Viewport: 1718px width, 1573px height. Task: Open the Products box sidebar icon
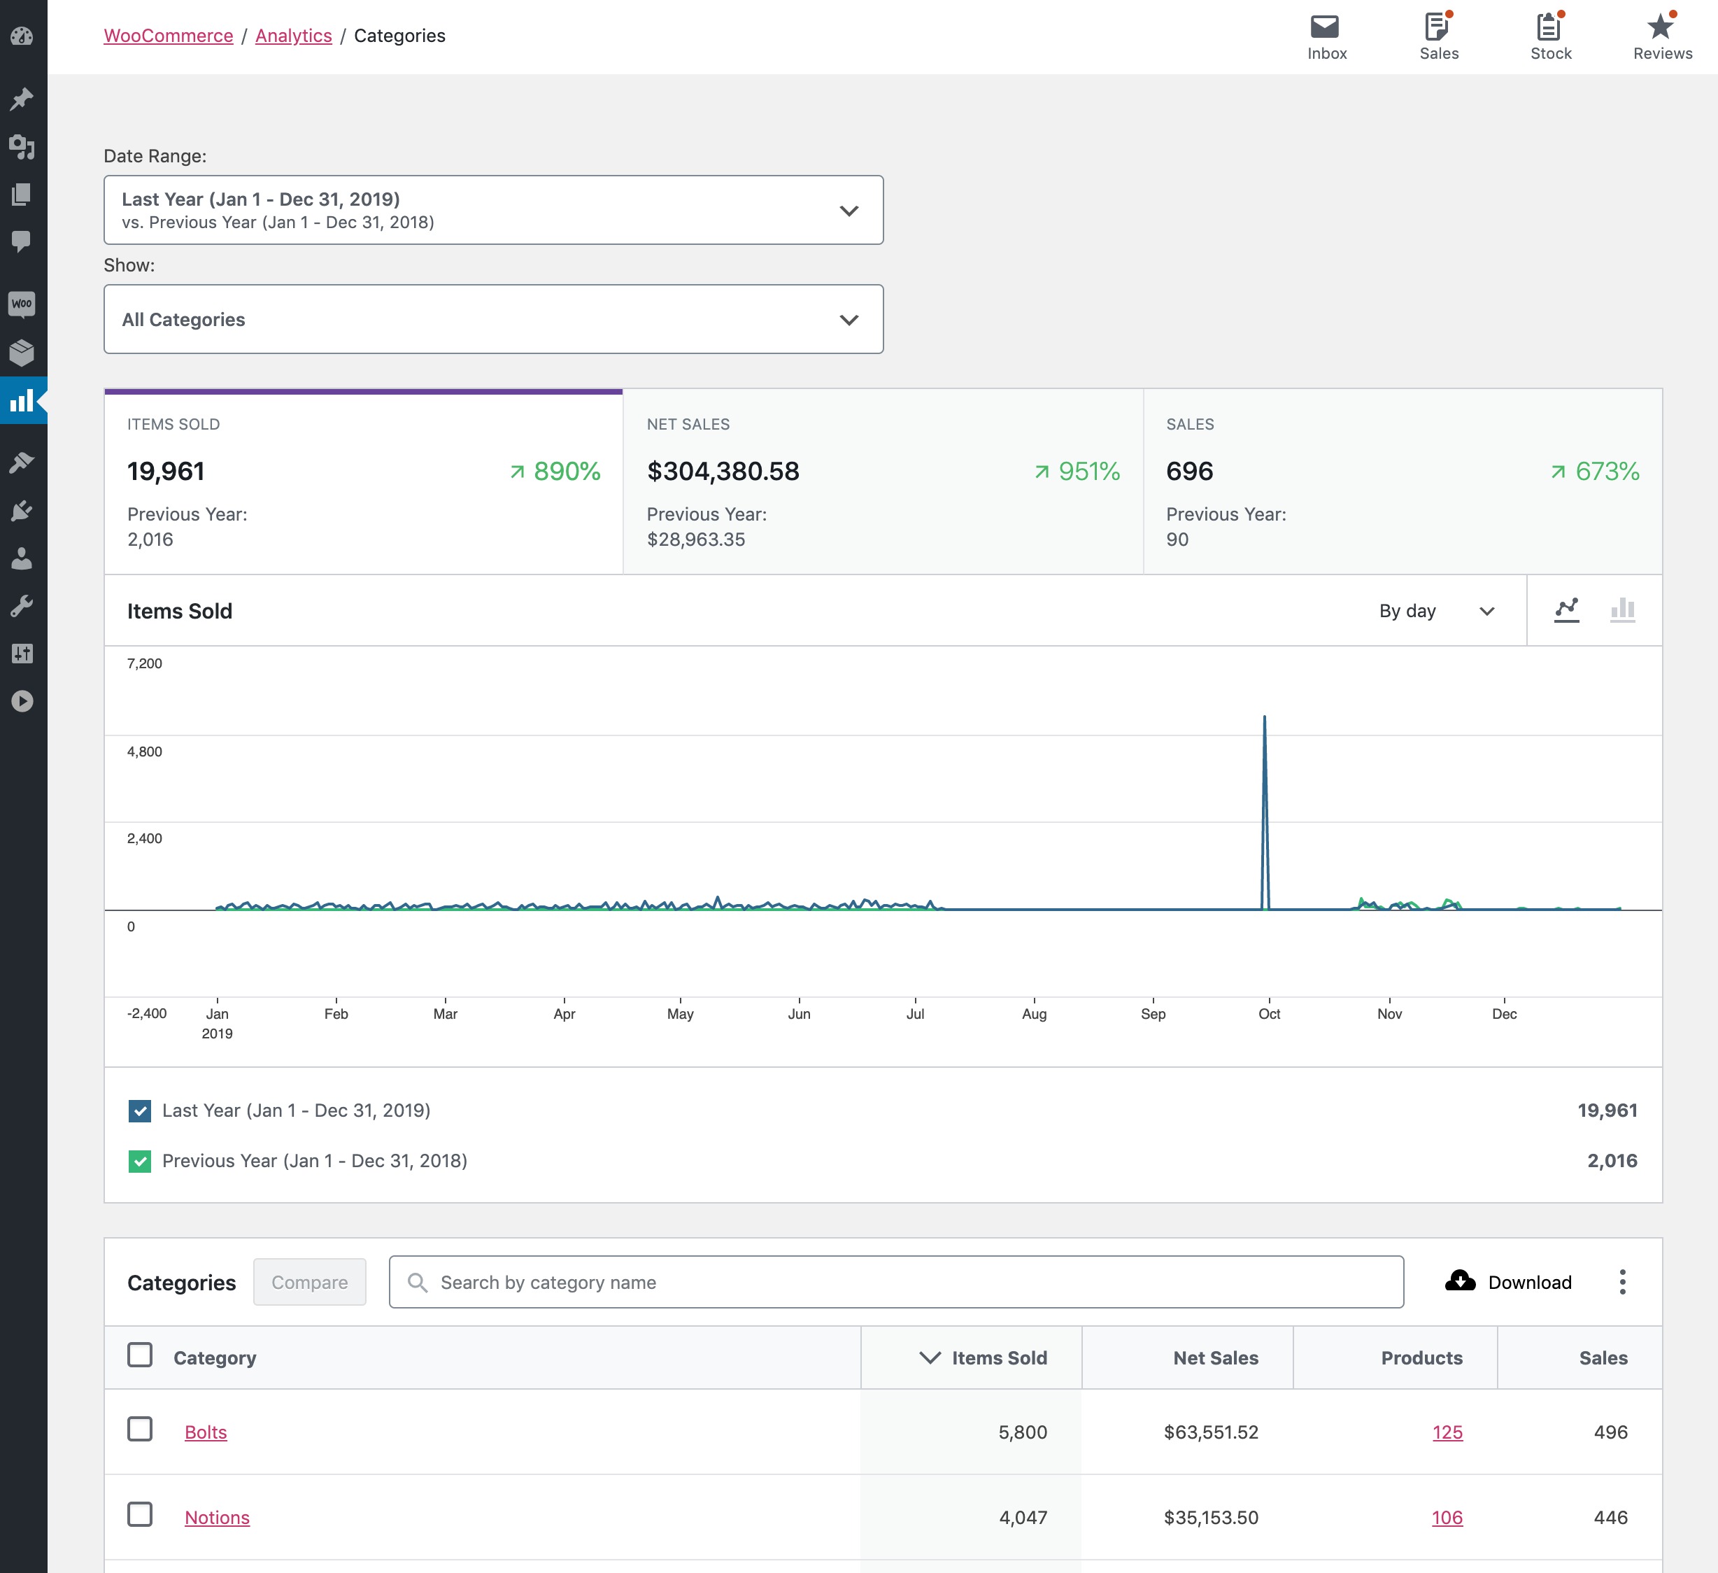tap(22, 352)
